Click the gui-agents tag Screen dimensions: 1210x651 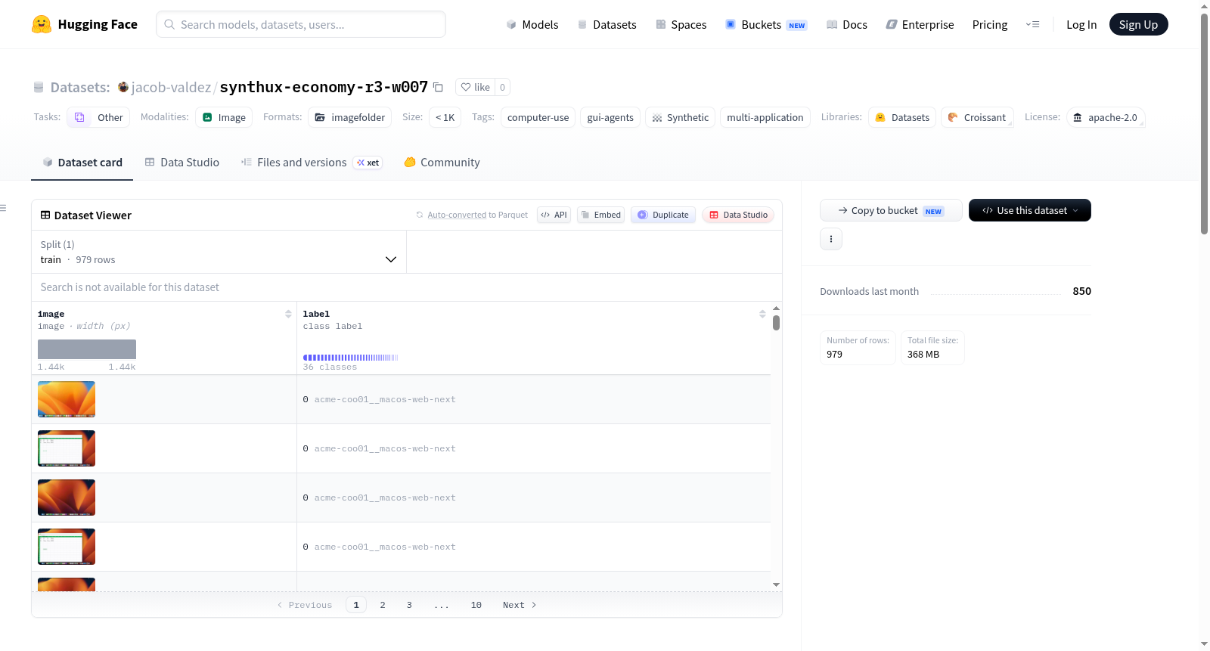(610, 117)
